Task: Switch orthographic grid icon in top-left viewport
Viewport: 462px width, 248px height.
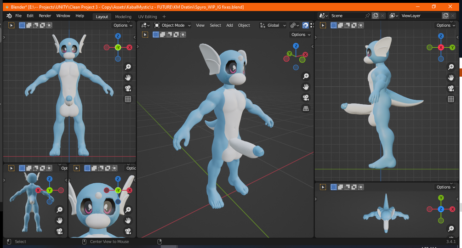Action: click(x=128, y=99)
